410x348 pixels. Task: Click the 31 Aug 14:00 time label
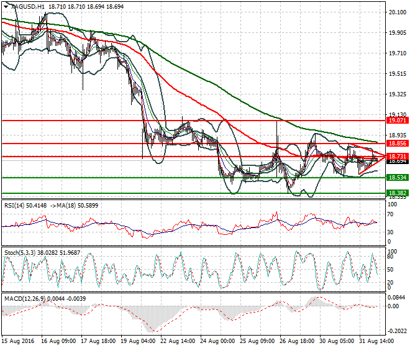[x=376, y=341]
